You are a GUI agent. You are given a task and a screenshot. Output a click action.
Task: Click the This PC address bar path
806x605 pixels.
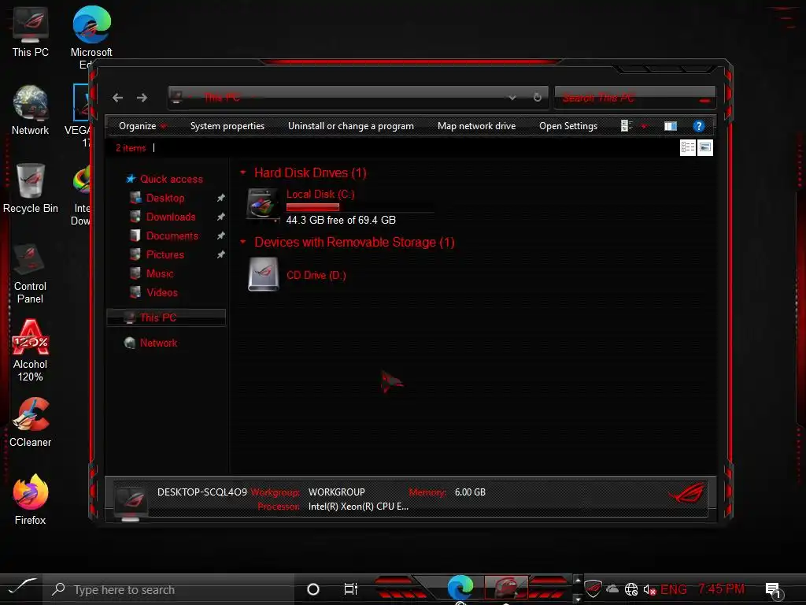click(222, 97)
